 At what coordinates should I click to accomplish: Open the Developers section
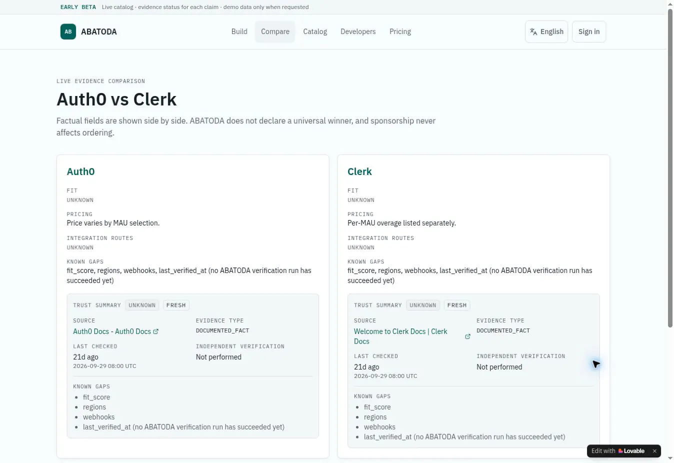358,31
